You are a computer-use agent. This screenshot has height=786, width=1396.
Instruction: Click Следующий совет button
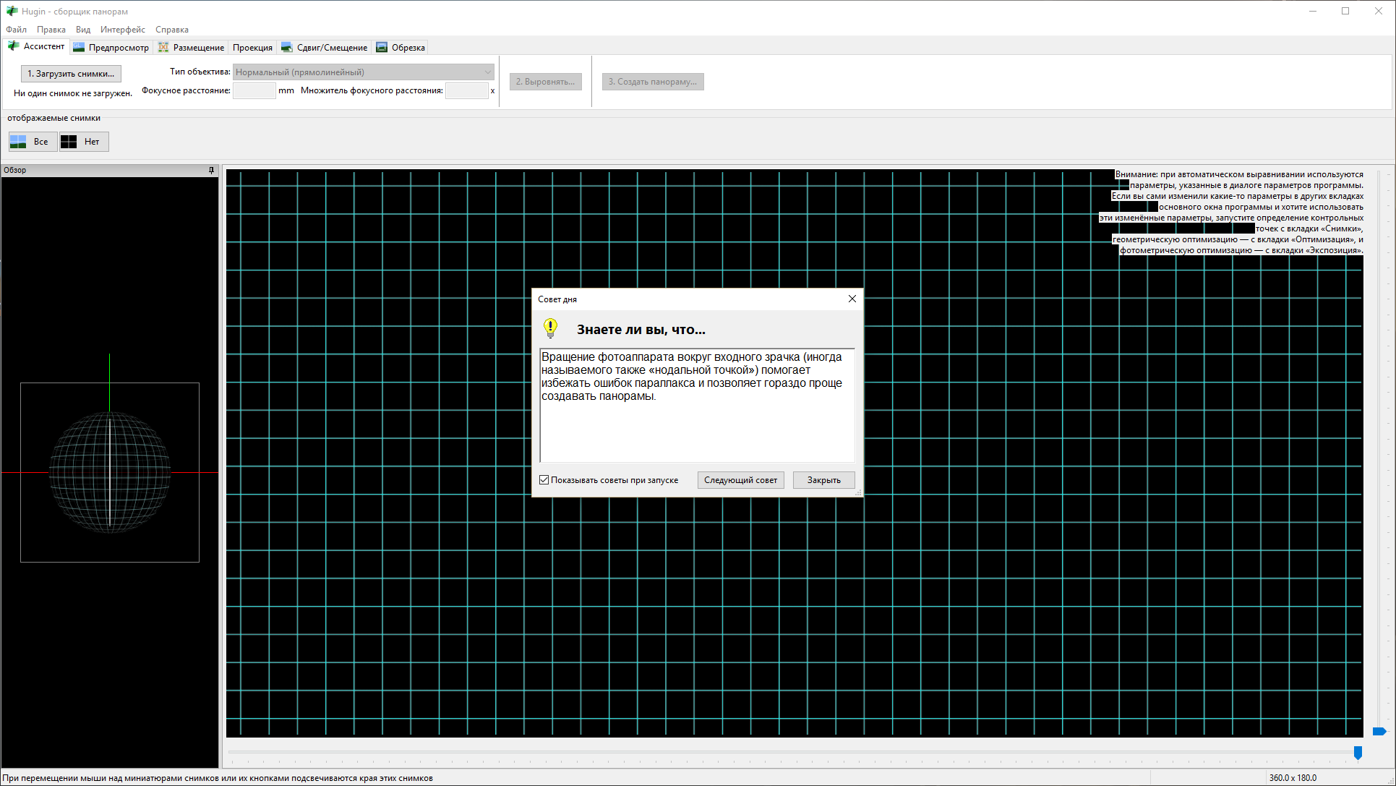(740, 480)
